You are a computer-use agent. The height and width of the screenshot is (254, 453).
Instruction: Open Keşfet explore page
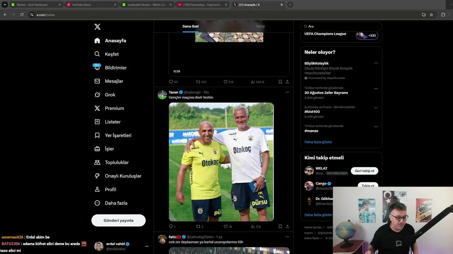pos(107,54)
